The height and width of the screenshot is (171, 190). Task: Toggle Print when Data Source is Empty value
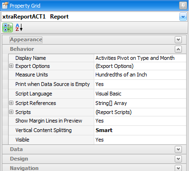coord(140,84)
